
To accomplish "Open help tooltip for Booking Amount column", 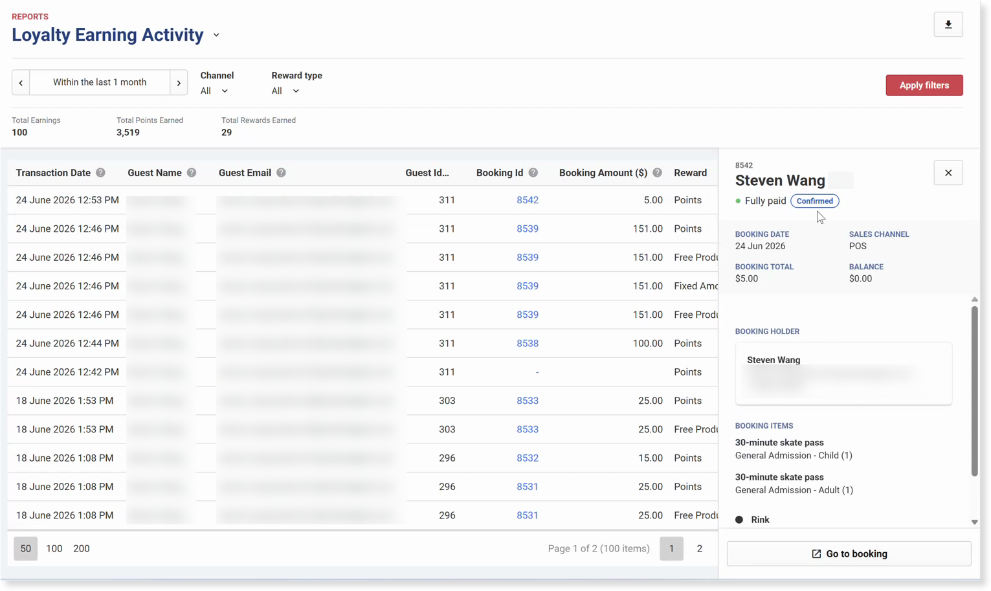I will pos(657,173).
